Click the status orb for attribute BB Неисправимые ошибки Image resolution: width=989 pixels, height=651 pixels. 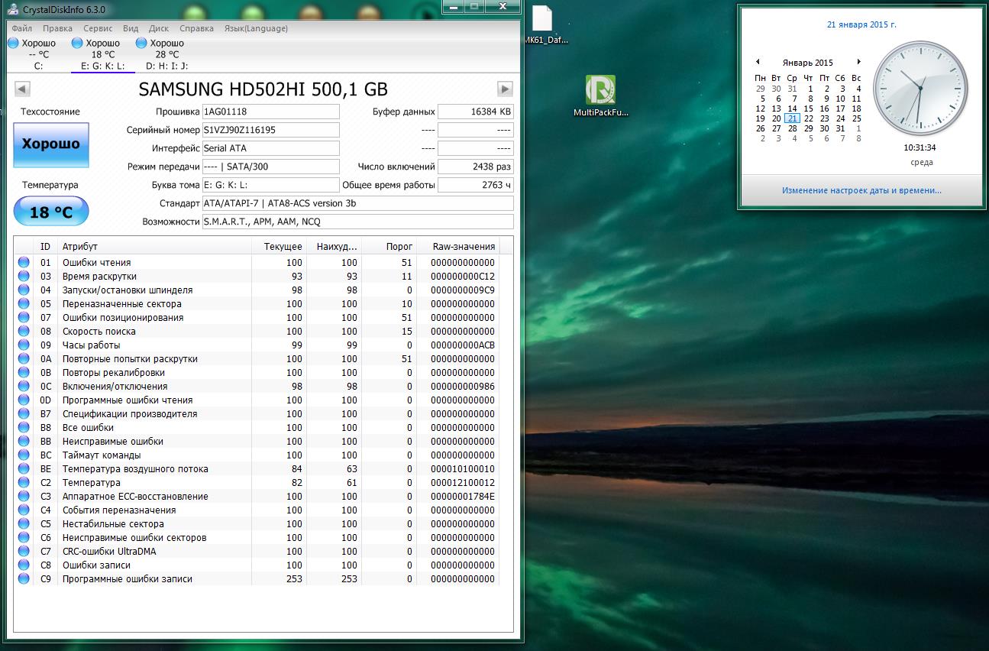point(24,442)
